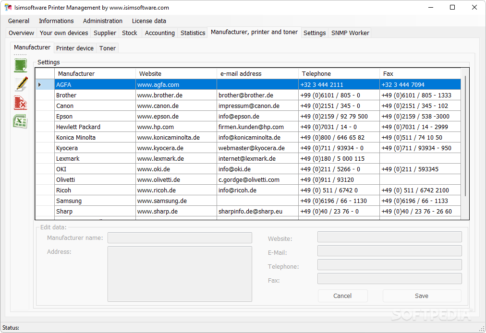486x333 pixels.
Task: Click the Manufacturer name input field
Action: (180, 238)
